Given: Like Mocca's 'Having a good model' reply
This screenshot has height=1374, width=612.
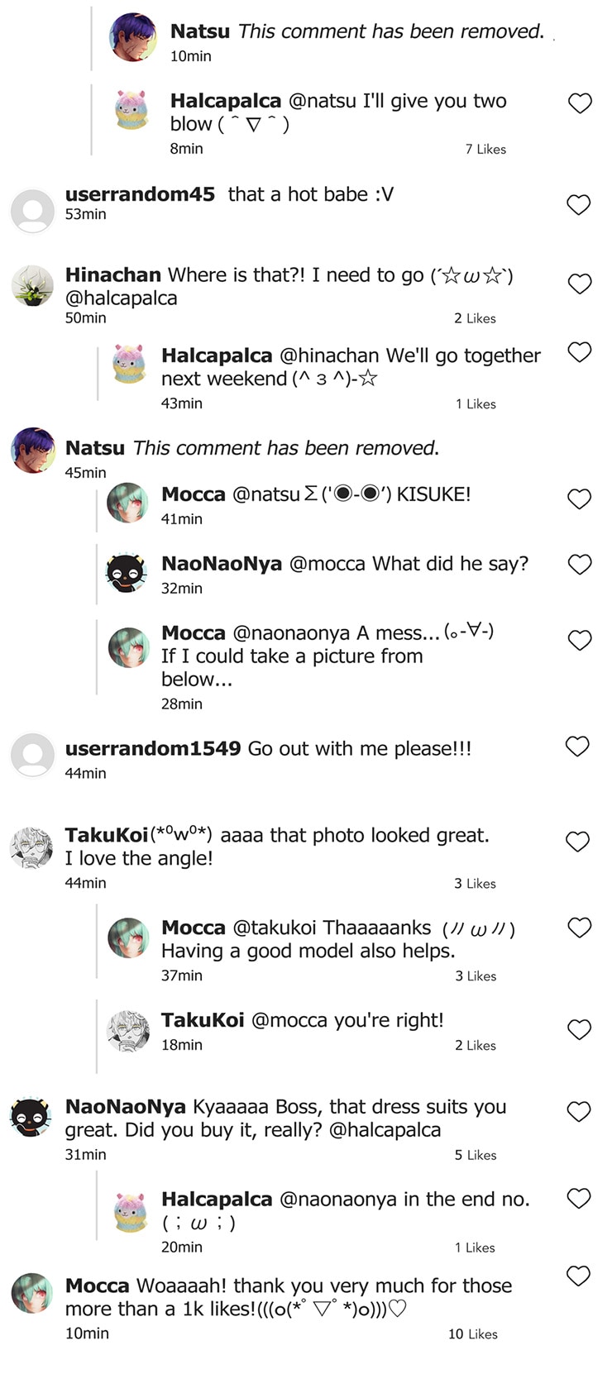Looking at the screenshot, I should 580,928.
